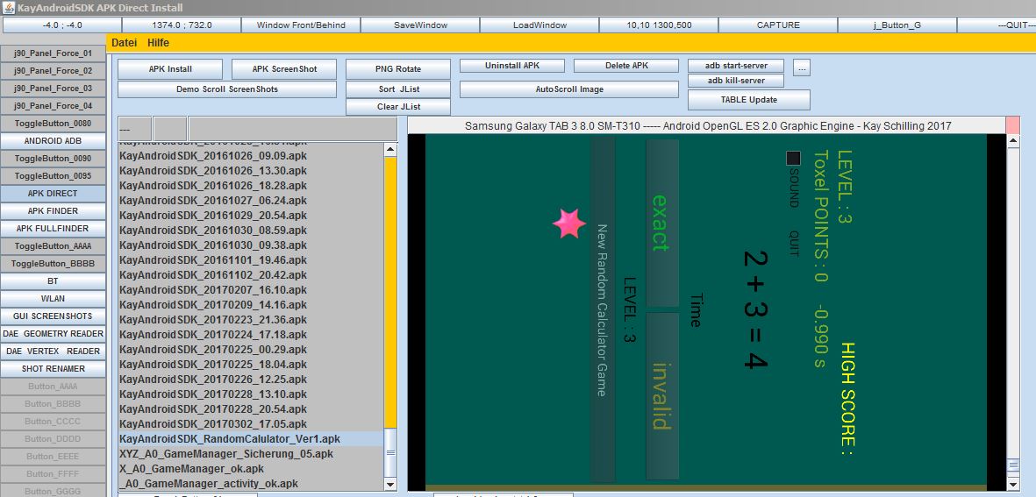This screenshot has height=497, width=1036.
Task: Click CAPTURE in the top toolbar
Action: point(778,25)
